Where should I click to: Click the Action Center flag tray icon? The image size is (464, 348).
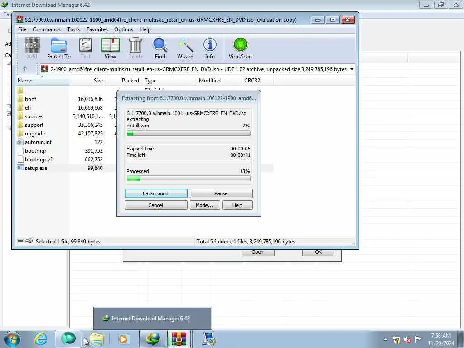(x=418, y=339)
